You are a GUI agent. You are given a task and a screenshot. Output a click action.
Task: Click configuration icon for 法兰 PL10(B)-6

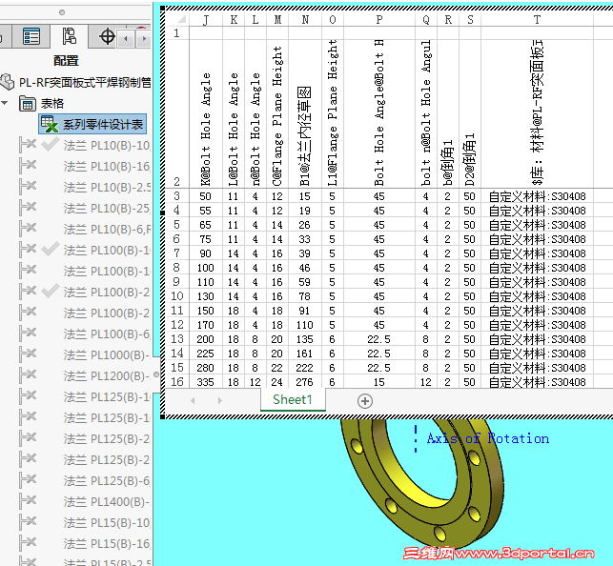pyautogui.click(x=28, y=230)
